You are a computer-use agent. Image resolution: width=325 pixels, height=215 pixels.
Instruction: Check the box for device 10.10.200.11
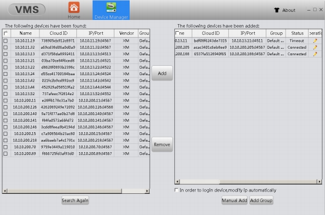coord(6,100)
